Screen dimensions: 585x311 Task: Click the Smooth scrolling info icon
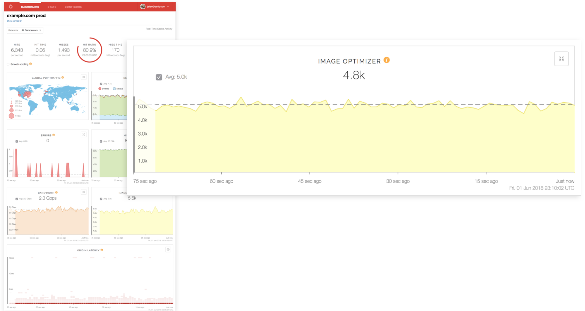(31, 64)
